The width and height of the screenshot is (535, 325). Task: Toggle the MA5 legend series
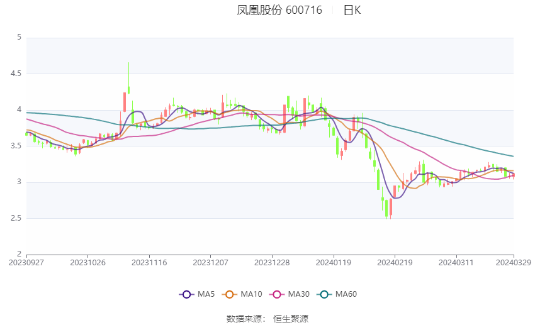pos(197,294)
